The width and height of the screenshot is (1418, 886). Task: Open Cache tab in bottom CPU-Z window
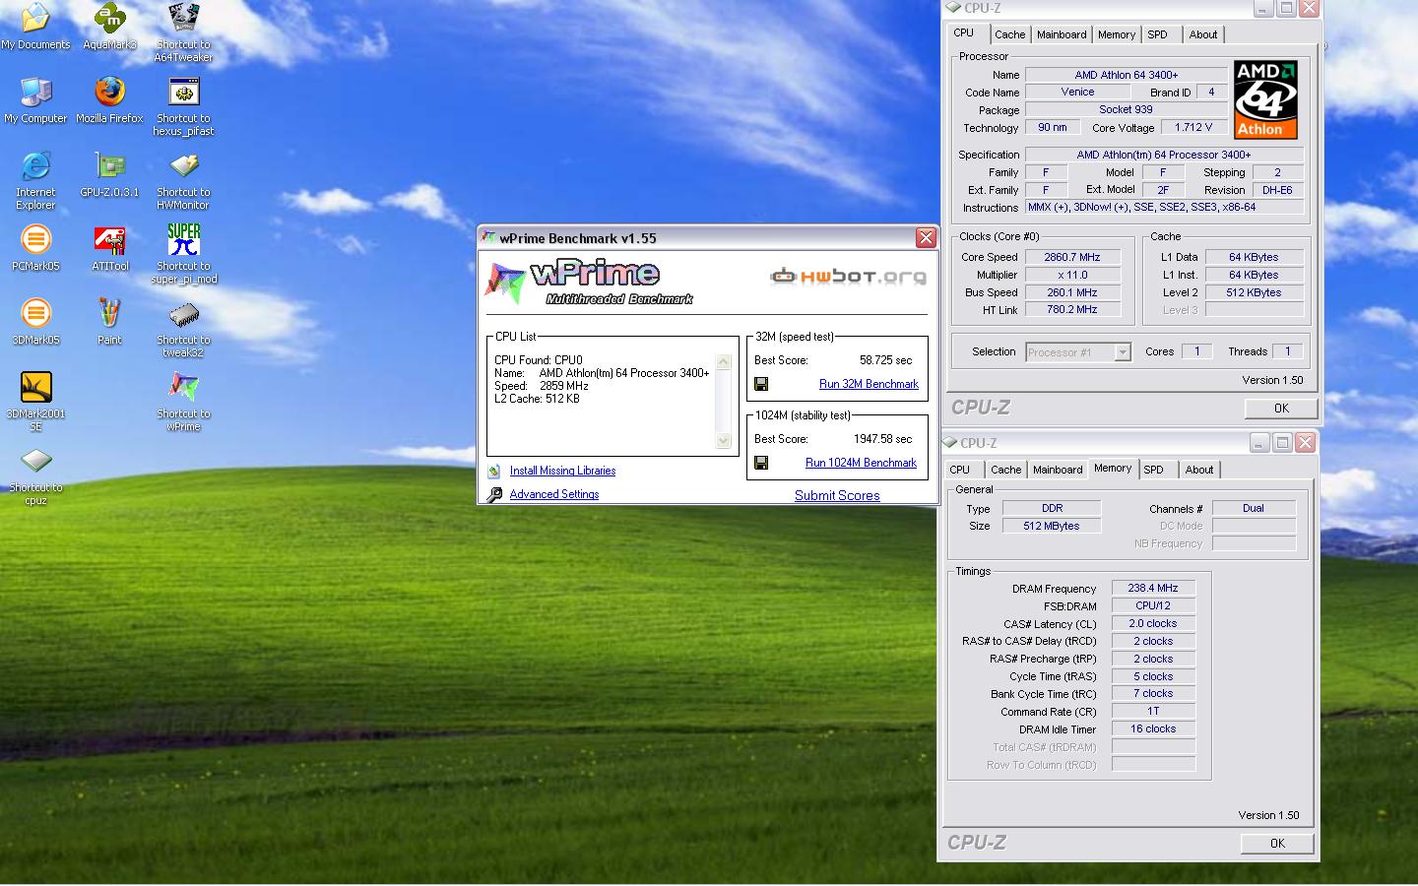coord(1005,470)
